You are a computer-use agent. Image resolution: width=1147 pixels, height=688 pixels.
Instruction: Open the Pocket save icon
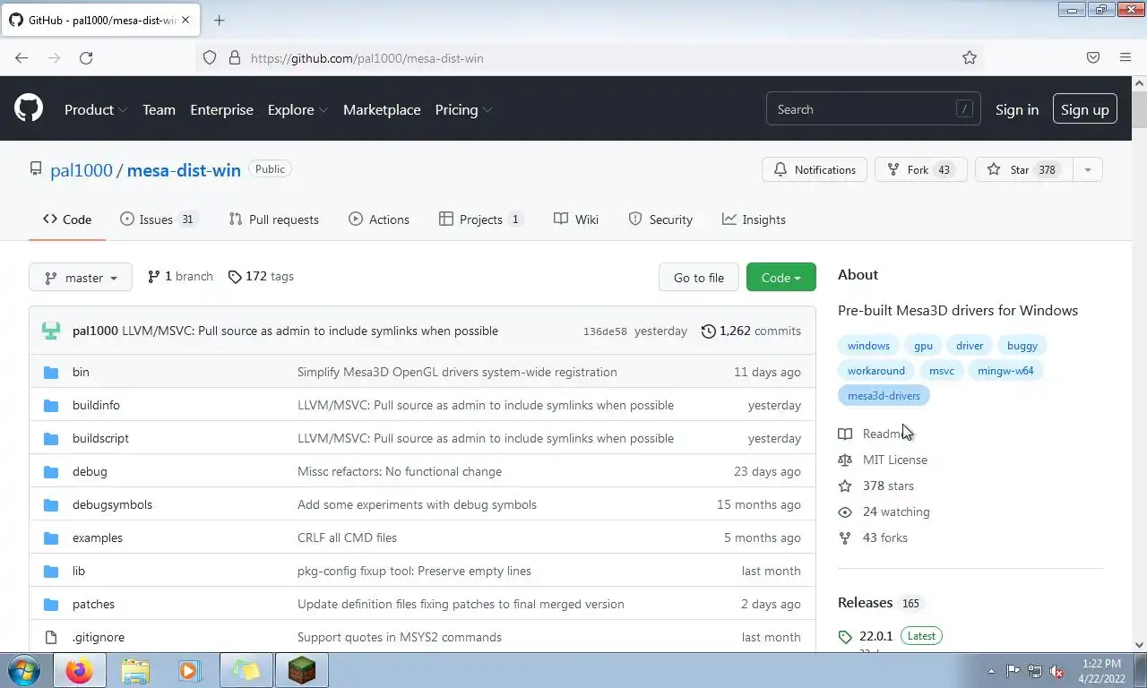1093,57
